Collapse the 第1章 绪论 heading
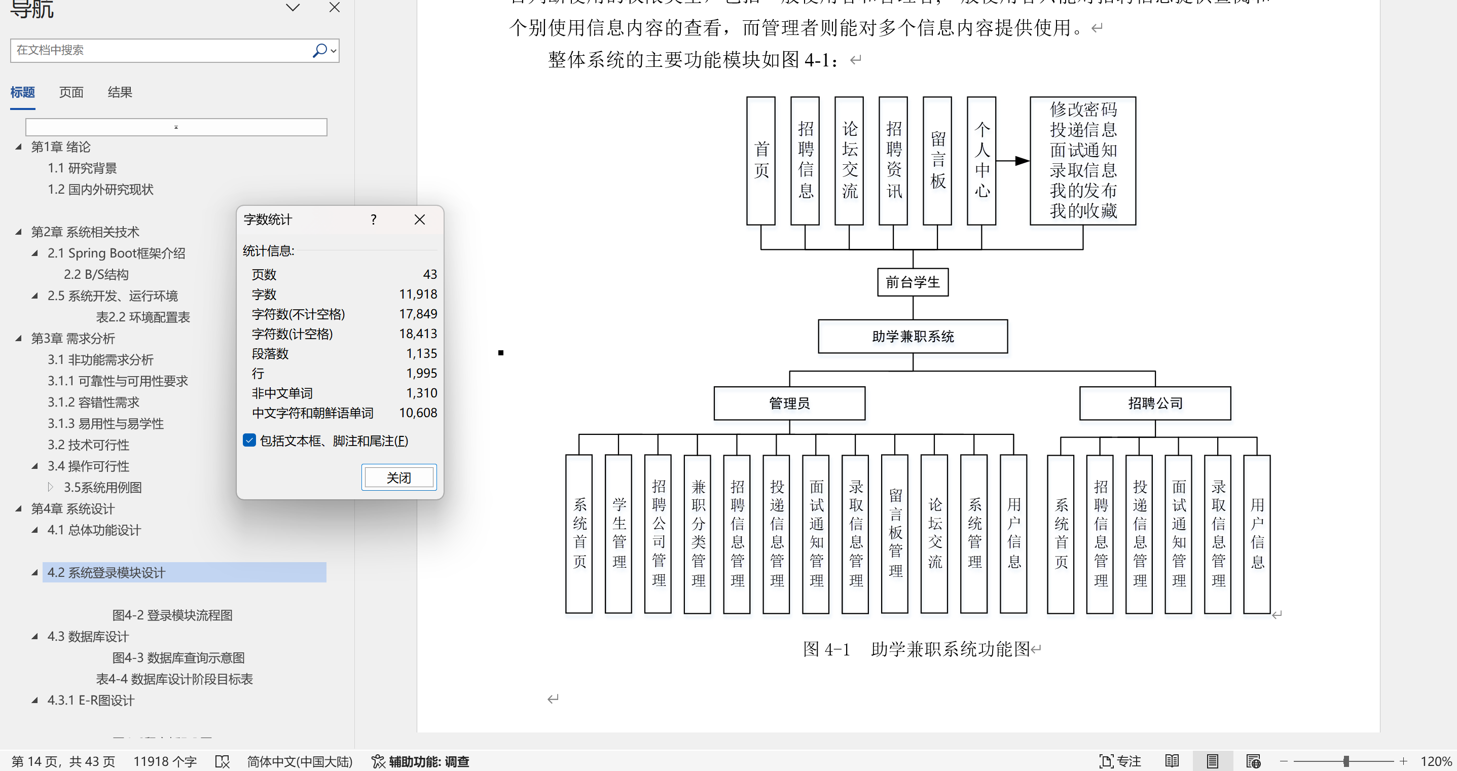Viewport: 1457px width, 771px height. point(18,147)
